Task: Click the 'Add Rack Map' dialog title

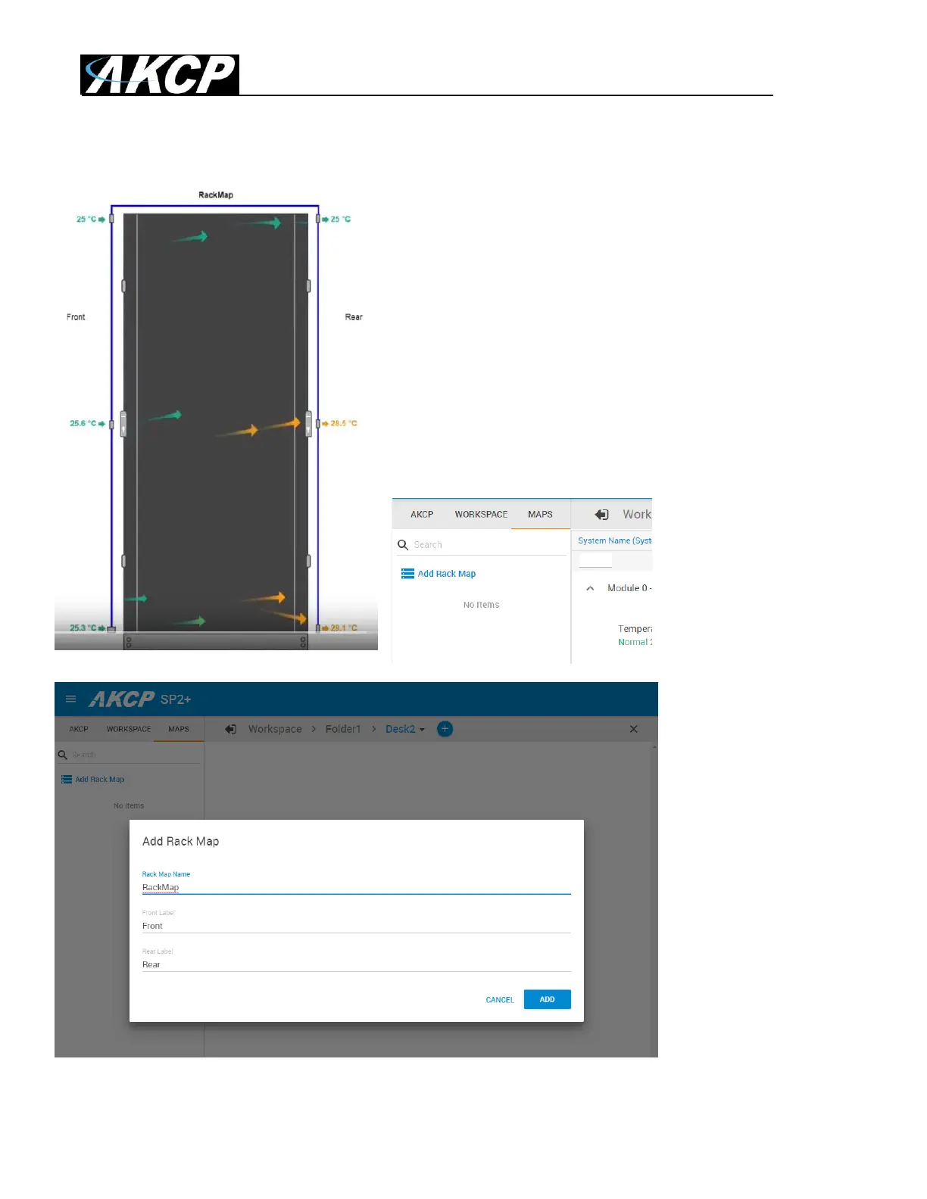Action: [180, 841]
